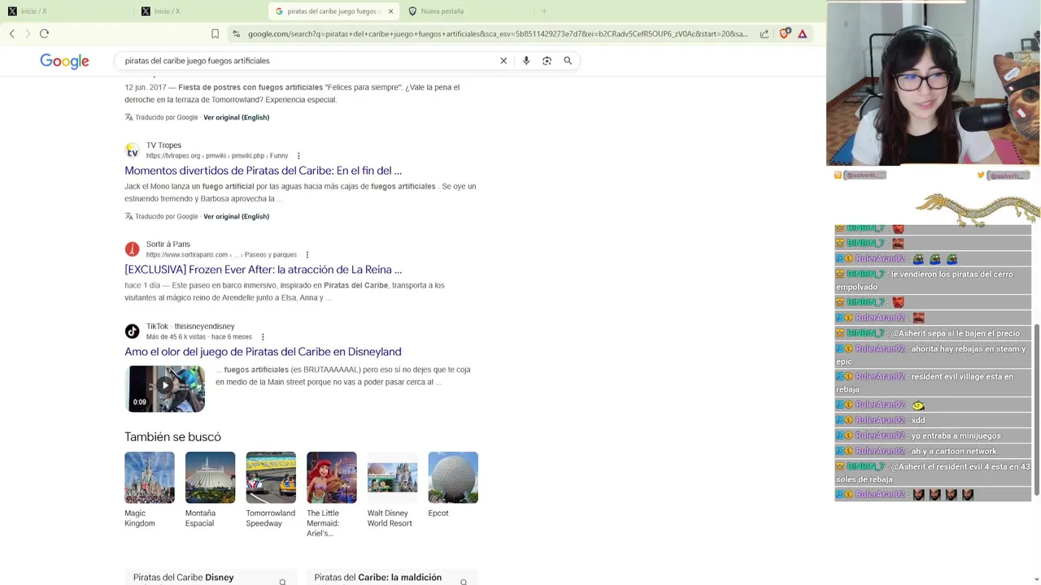Click the TV Tropes site name text
Image resolution: width=1041 pixels, height=585 pixels.
pos(163,145)
